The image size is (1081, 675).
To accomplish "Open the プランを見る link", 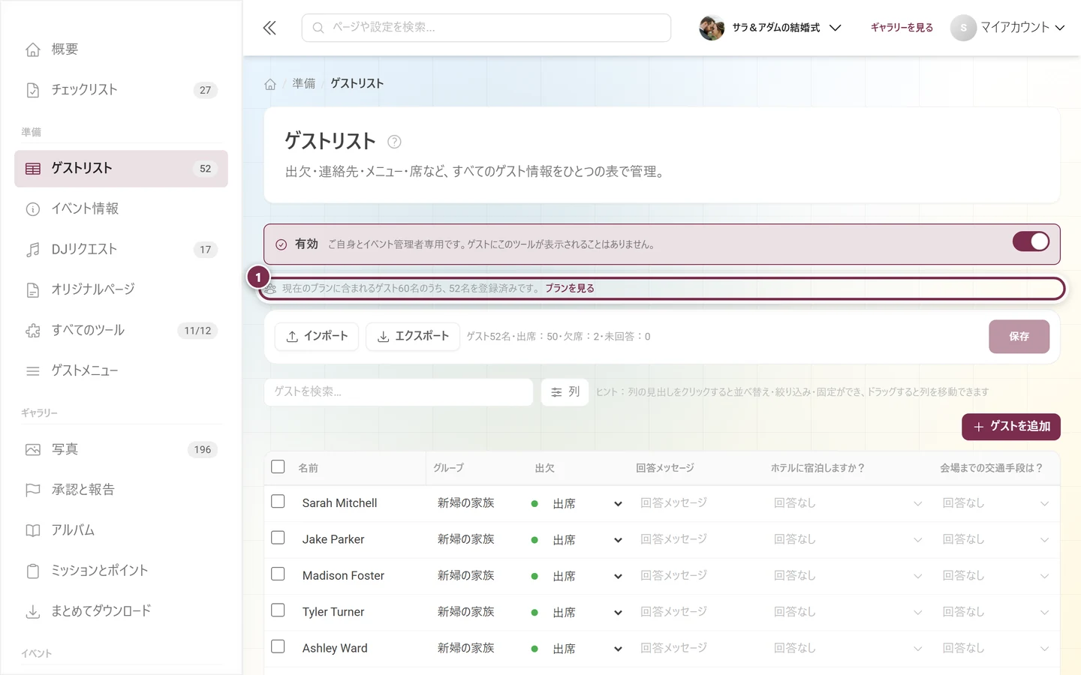I will tap(570, 288).
